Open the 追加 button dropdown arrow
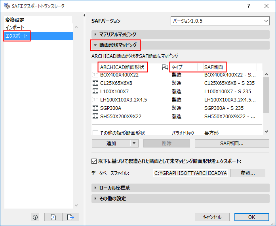Viewport: 276px width, 226px height. click(x=134, y=143)
